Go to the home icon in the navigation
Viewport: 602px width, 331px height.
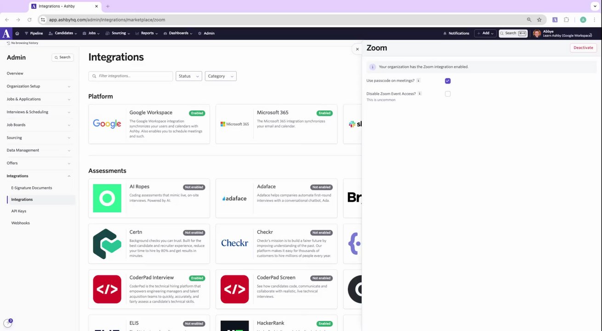click(x=17, y=34)
